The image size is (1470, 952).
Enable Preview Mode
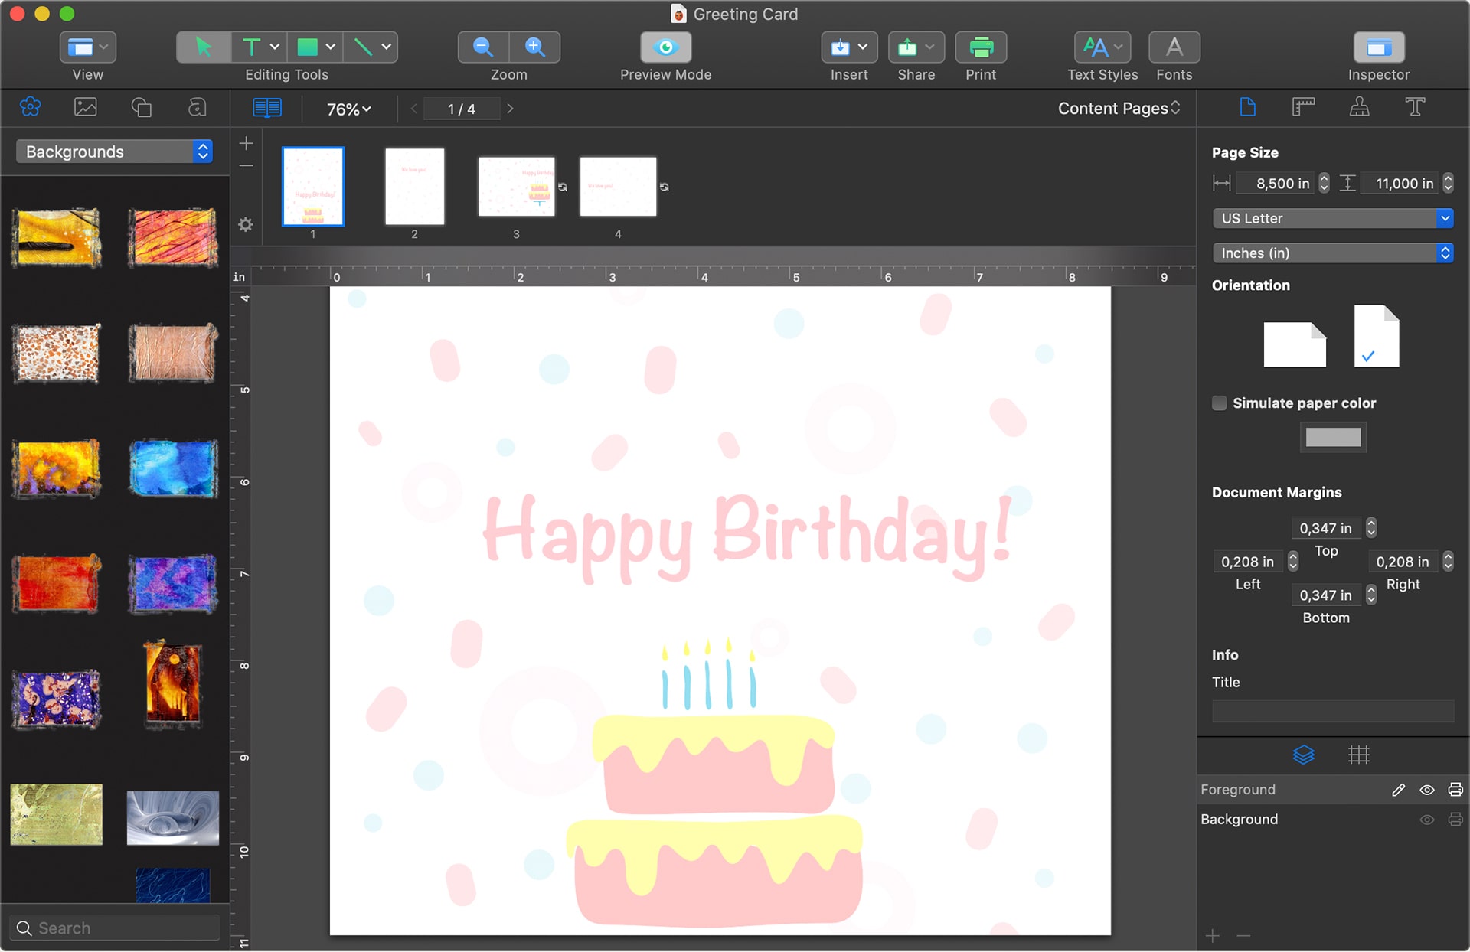pos(665,47)
